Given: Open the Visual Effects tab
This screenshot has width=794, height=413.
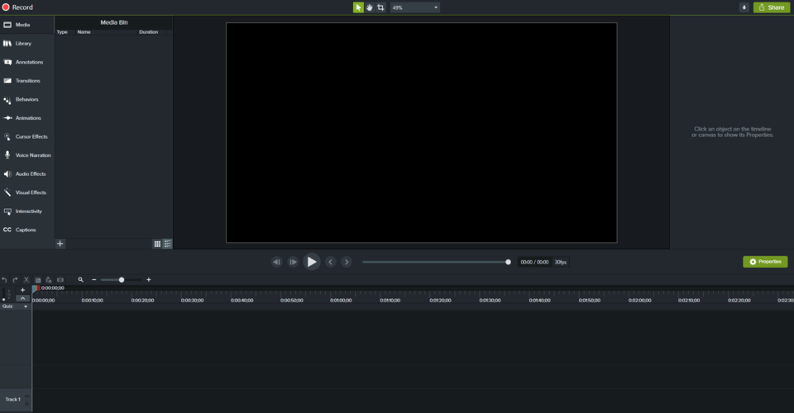Looking at the screenshot, I should pyautogui.click(x=31, y=192).
